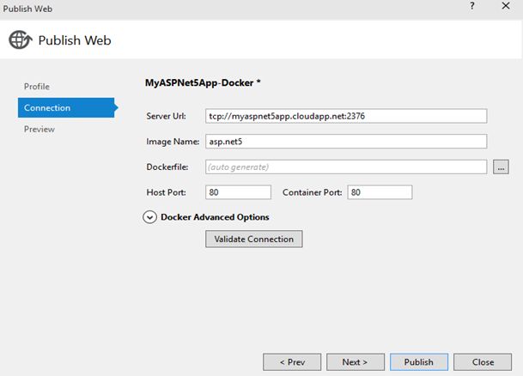Click the Host Port field
The height and width of the screenshot is (376, 523).
point(238,192)
